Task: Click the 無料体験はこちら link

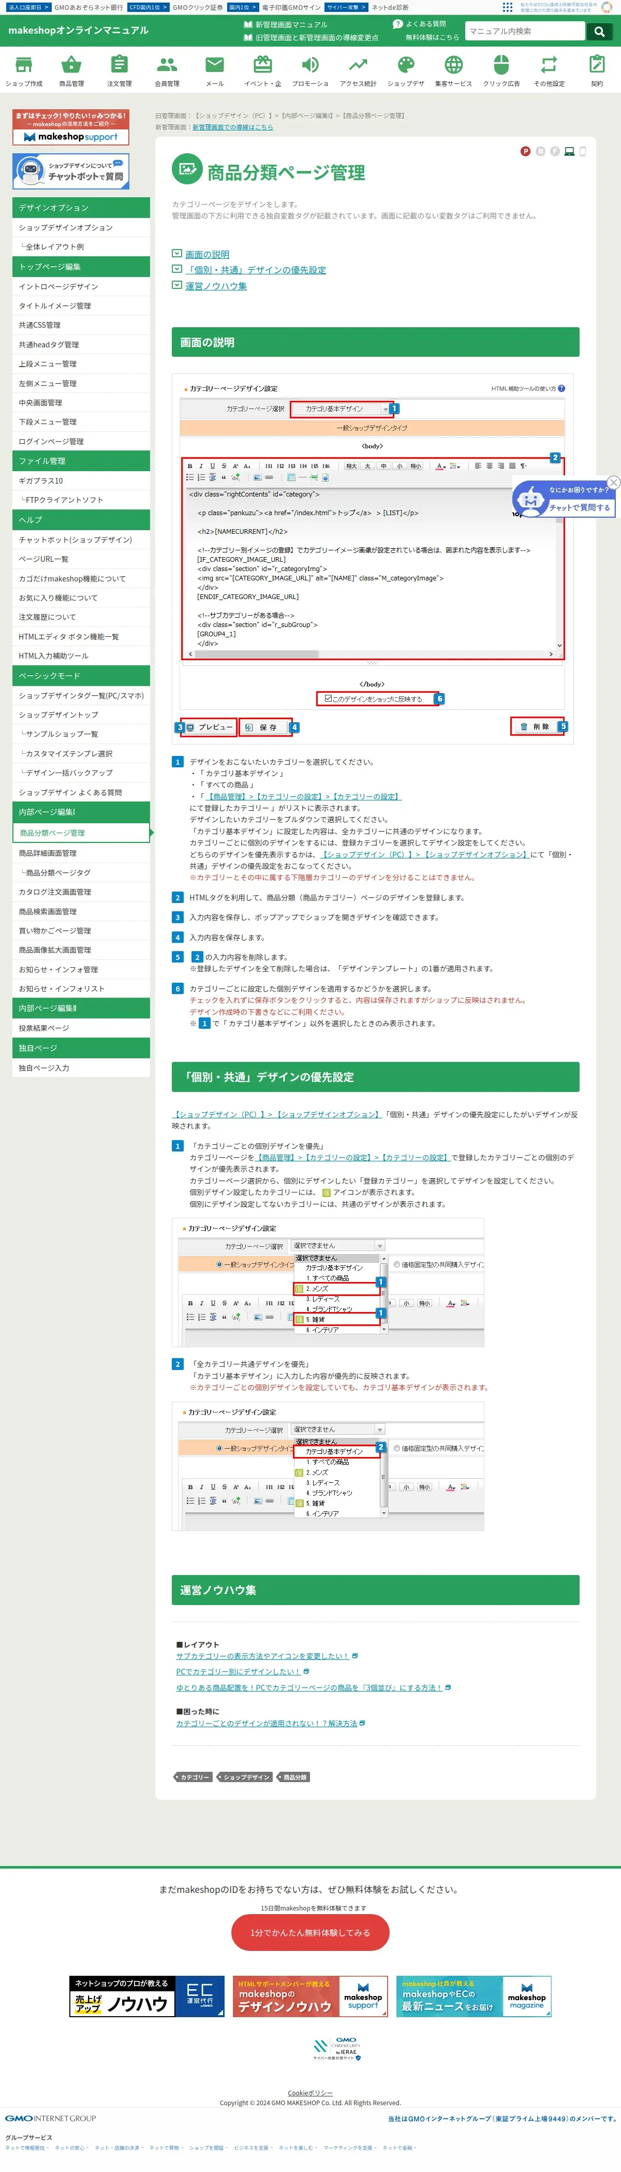Action: click(432, 37)
